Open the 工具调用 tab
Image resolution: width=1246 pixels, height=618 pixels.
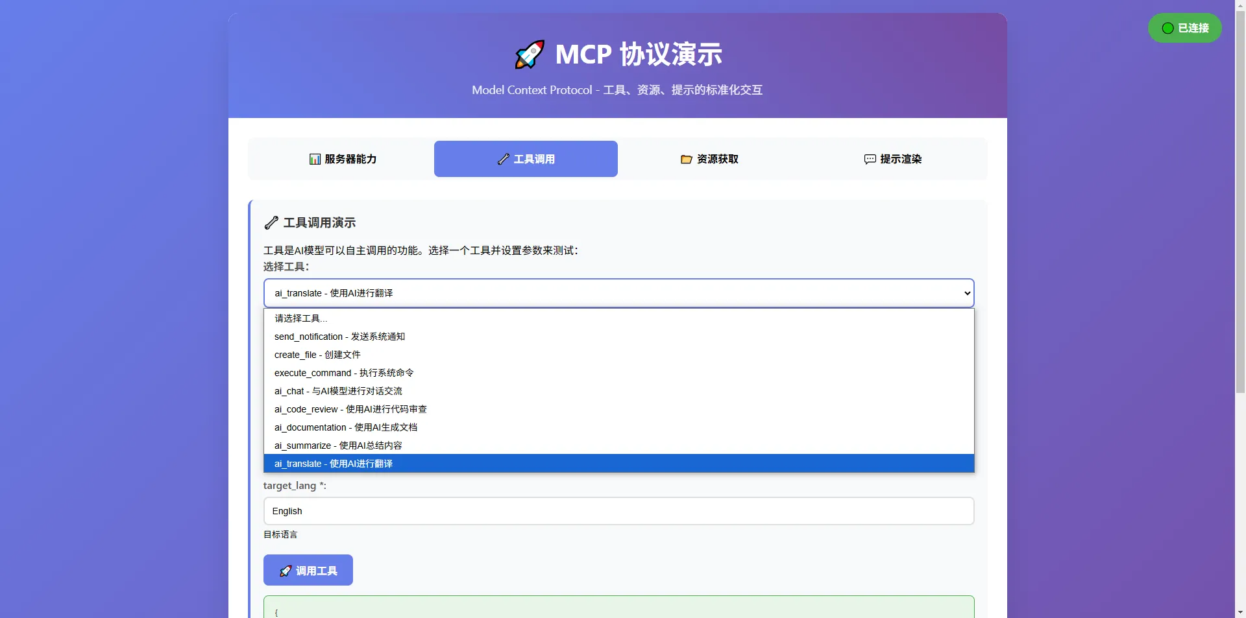(x=526, y=159)
